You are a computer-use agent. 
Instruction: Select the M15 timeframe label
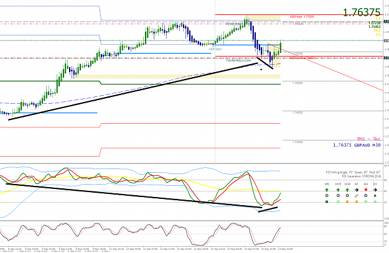tap(338, 184)
